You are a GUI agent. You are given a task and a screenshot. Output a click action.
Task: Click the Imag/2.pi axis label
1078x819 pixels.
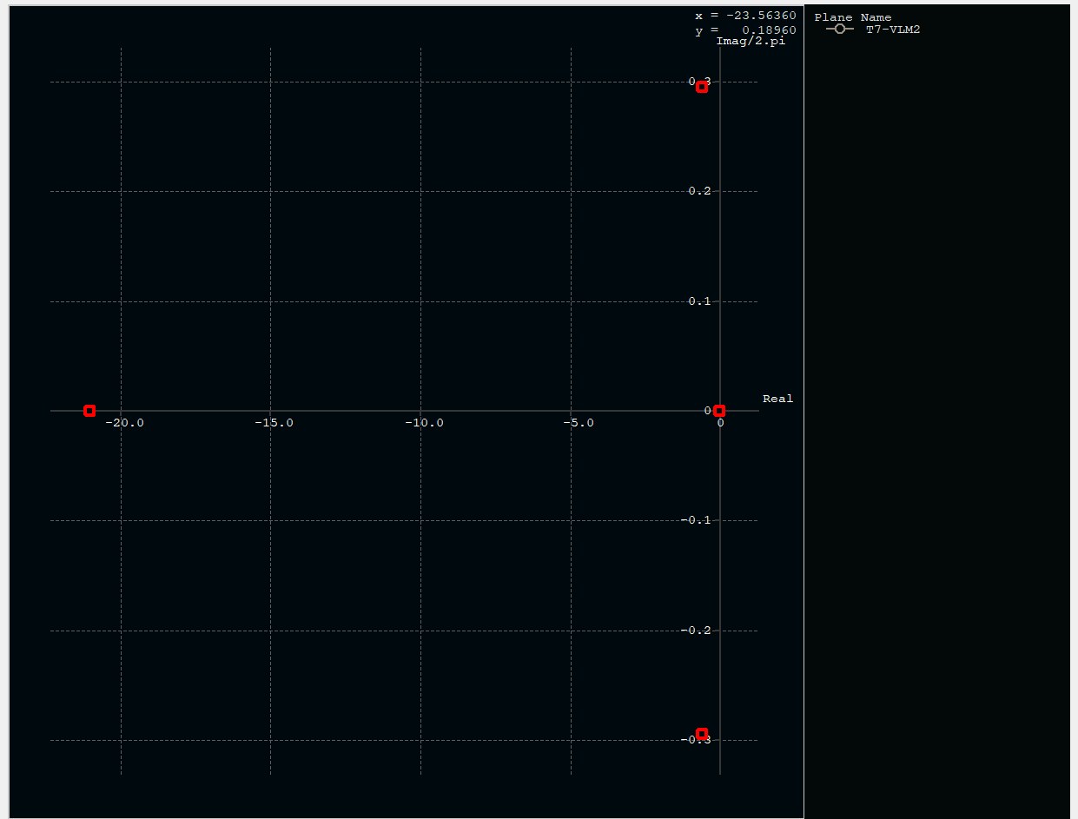751,41
